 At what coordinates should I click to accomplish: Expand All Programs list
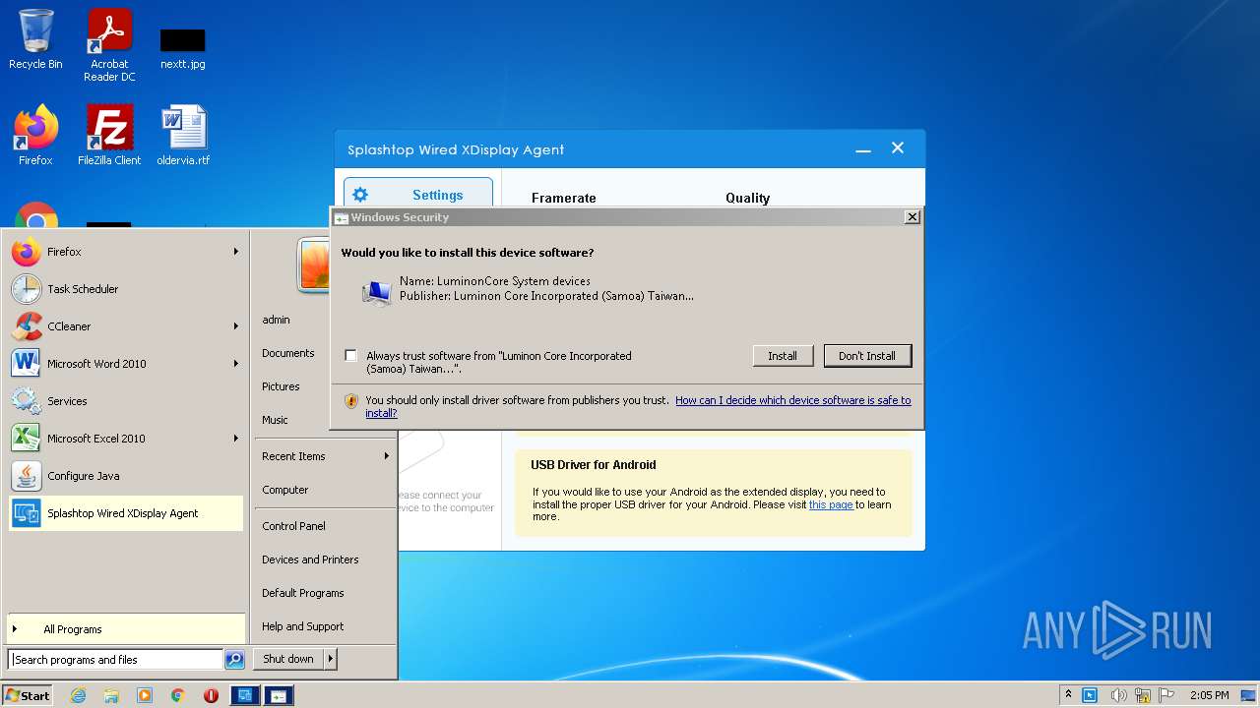coord(125,629)
